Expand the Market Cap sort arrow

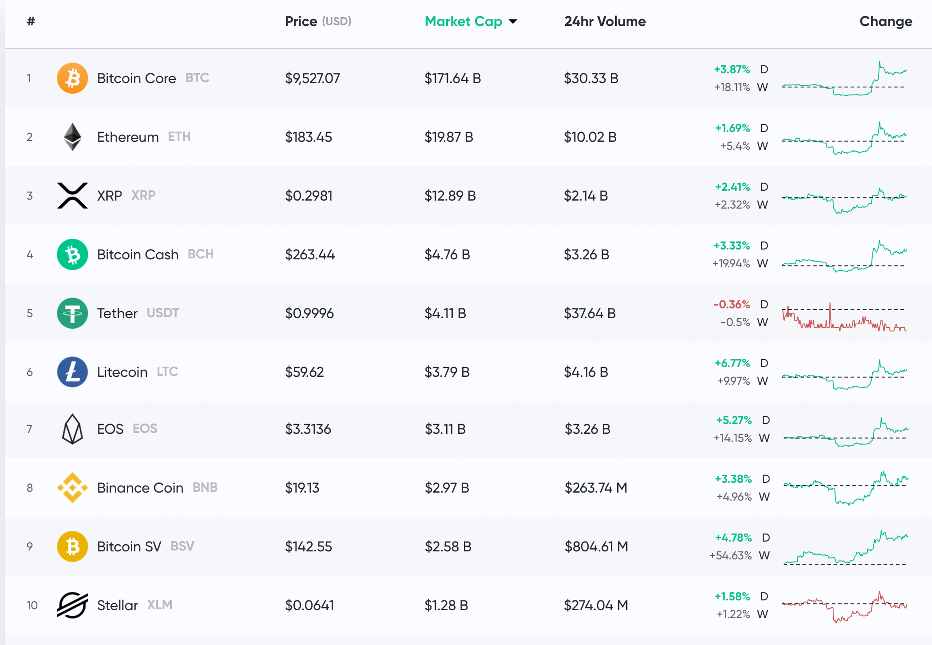click(513, 21)
